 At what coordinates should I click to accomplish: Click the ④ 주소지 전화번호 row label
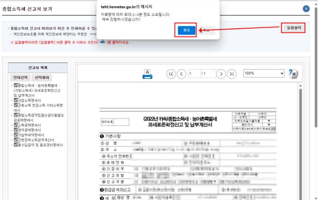116,156
